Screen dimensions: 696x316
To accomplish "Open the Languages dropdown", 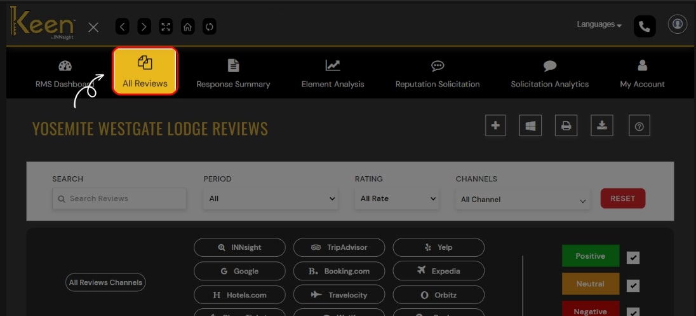I will pyautogui.click(x=599, y=24).
